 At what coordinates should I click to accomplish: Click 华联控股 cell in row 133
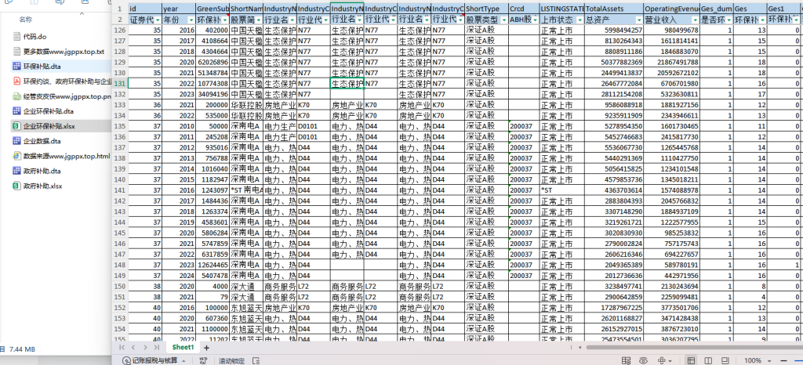click(x=246, y=105)
